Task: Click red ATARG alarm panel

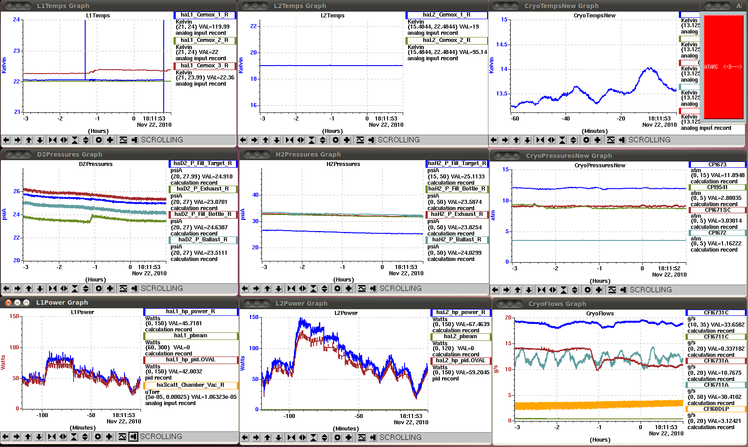Action: pyautogui.click(x=723, y=67)
